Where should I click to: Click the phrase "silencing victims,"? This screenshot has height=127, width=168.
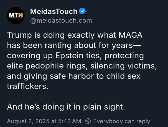pos(124,66)
